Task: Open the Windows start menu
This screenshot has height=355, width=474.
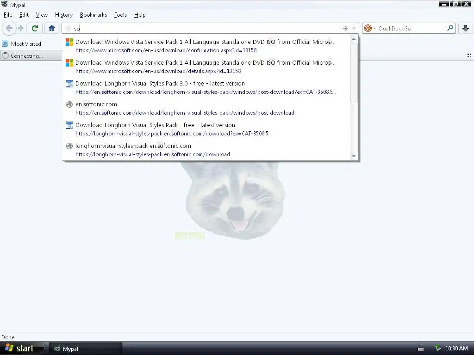Action: coord(22,349)
